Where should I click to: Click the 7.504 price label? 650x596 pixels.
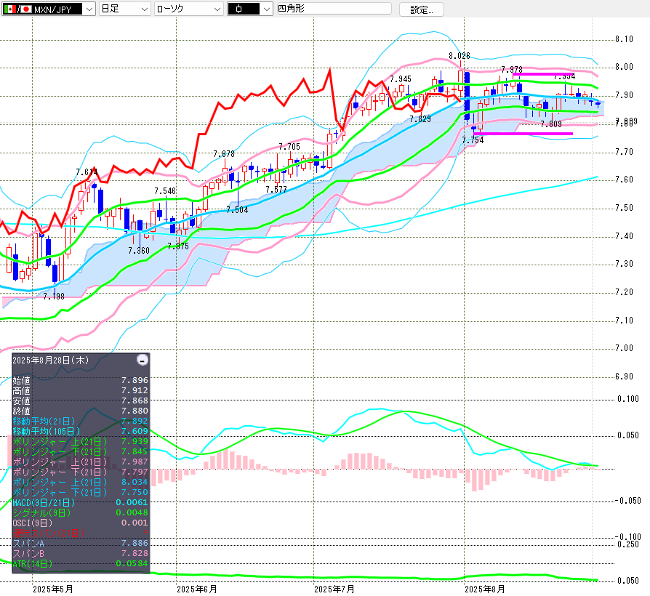coord(237,210)
